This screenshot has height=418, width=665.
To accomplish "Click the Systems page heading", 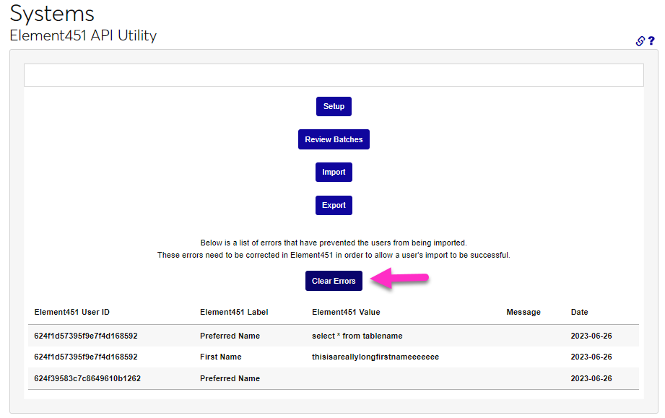I will tap(52, 14).
